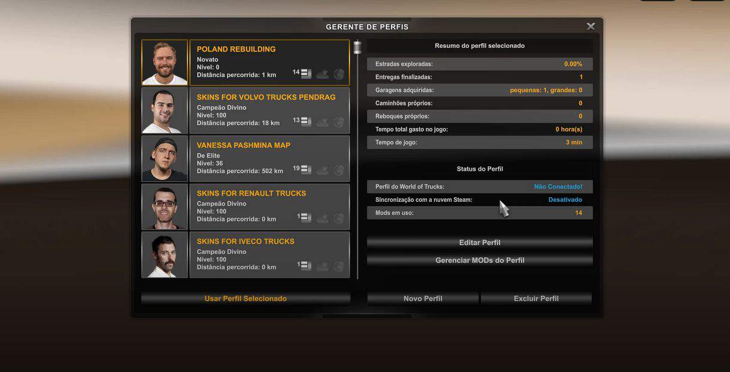Click mods icon on Vanessa Pashmina Map profile
Image resolution: width=730 pixels, height=372 pixels.
(x=306, y=170)
